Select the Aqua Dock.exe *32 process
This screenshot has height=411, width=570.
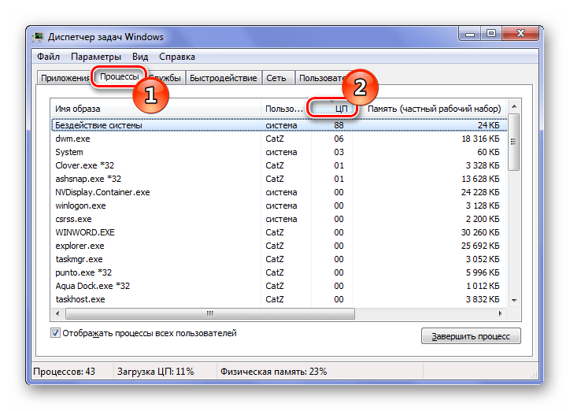[279, 286]
